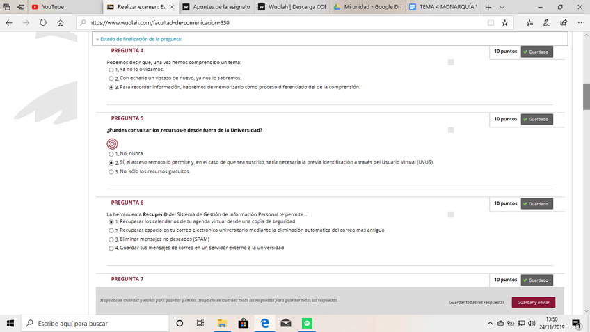Choose '1. No, nunca' in Pregunta 5
The width and height of the screenshot is (590, 332).
(111, 153)
